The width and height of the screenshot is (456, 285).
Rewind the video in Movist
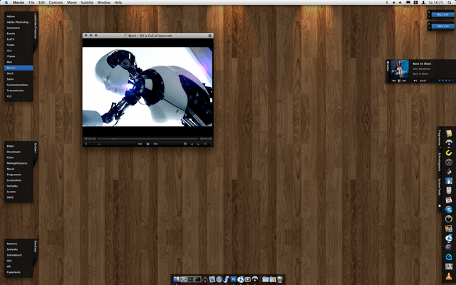click(140, 144)
